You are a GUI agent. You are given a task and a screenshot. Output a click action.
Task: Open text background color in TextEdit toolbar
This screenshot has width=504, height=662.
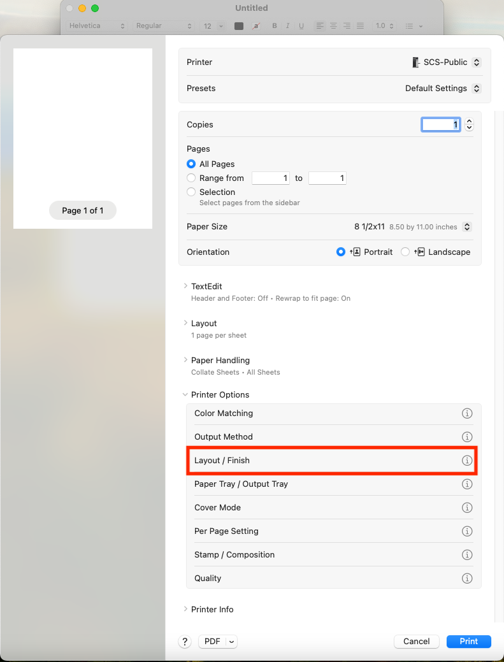coord(256,26)
